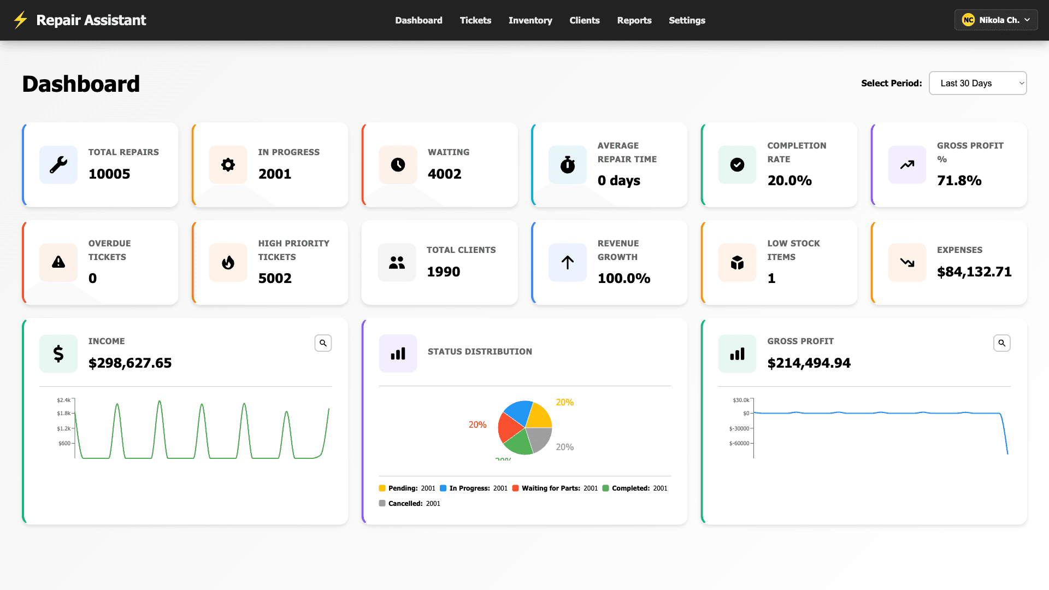1049x590 pixels.
Task: Click the stopwatch icon for Average Repair Time
Action: coord(567,164)
